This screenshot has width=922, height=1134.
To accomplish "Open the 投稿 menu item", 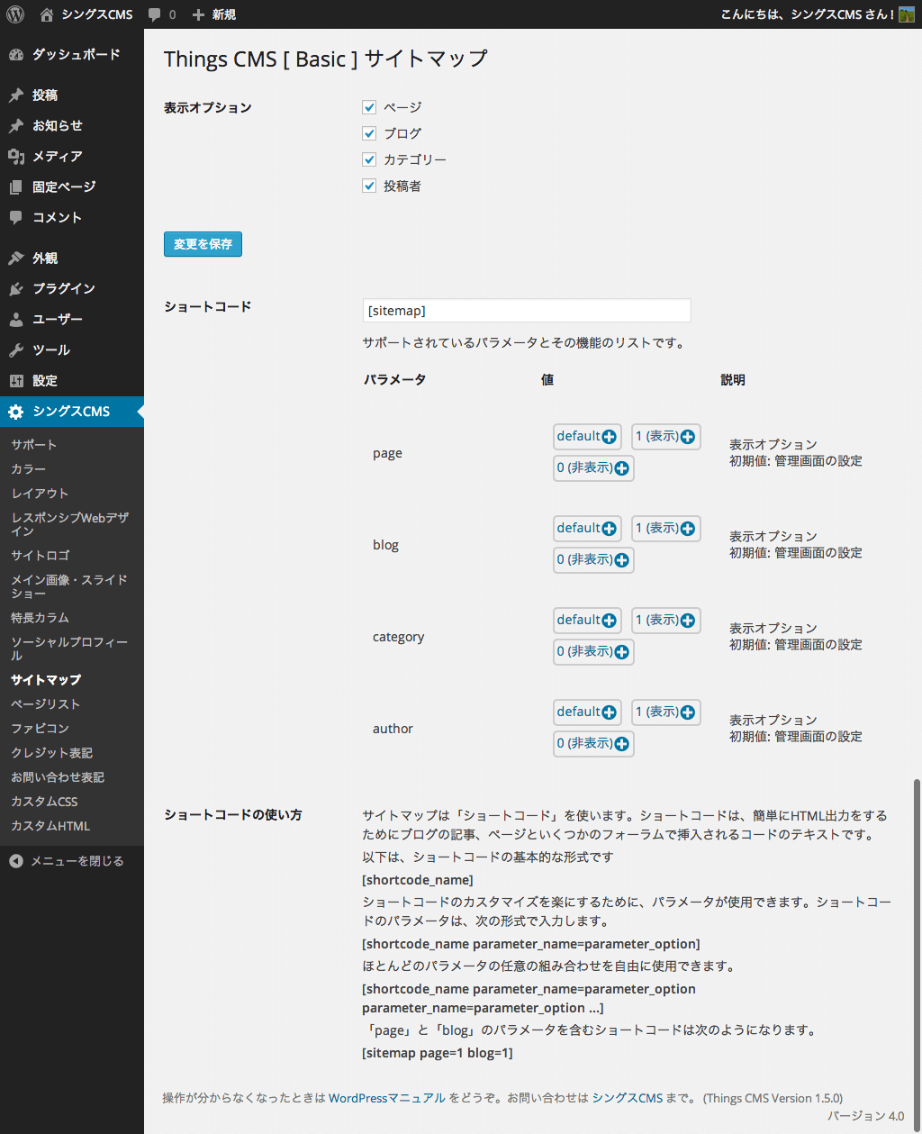I will [x=72, y=95].
